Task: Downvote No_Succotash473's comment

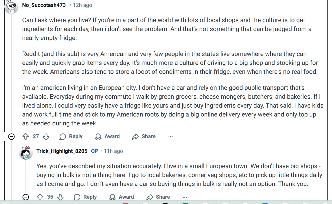Action: click(x=46, y=137)
